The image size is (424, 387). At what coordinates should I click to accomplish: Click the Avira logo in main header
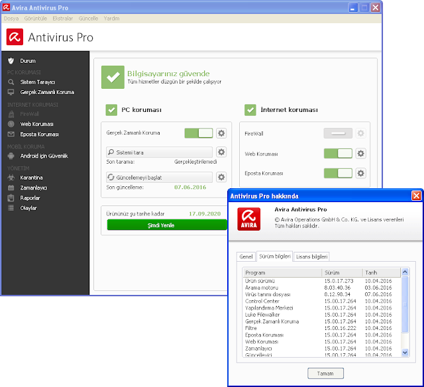coord(15,37)
